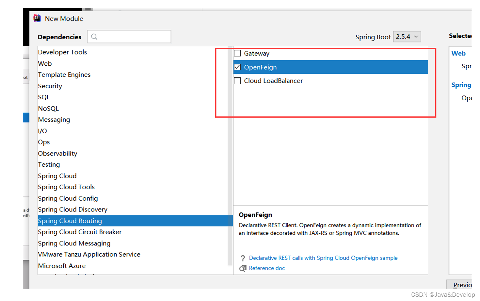Viewport: 480px width, 301px height.
Task: Uncheck the OpenFeign checkbox
Action: click(237, 67)
